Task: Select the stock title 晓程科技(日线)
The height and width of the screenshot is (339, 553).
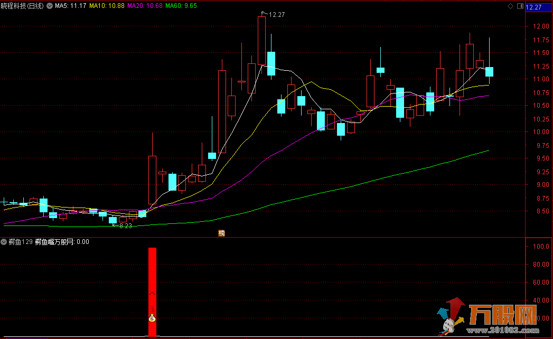Action: click(x=23, y=6)
